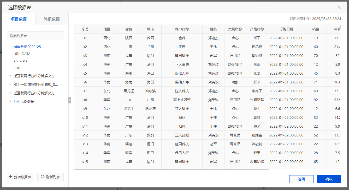Expand the first 泛互联网行业BI分析解决方 folder
This screenshot has height=190, width=349.
10,76
